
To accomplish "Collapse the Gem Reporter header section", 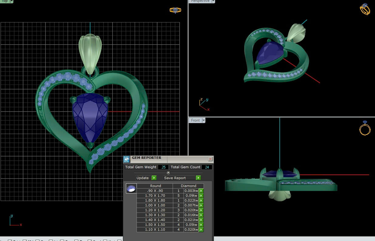I will pyautogui.click(x=168, y=172).
